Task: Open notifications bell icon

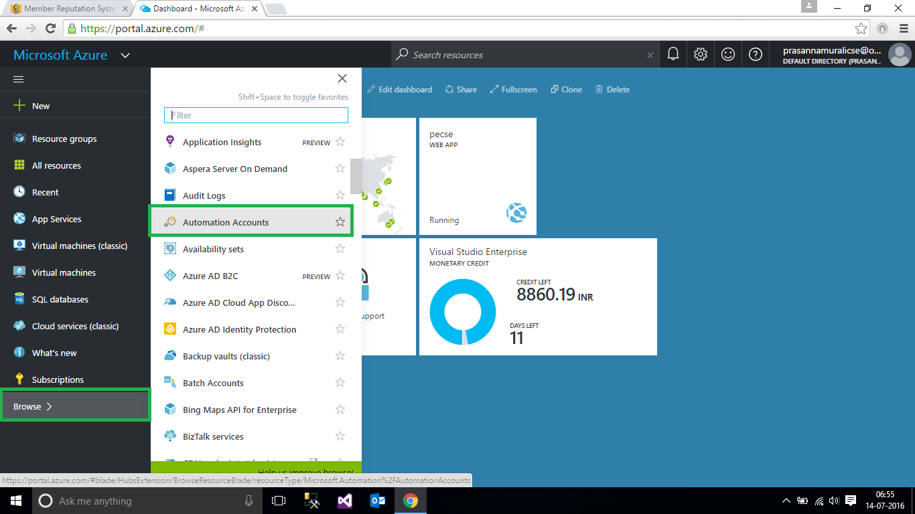Action: tap(673, 55)
